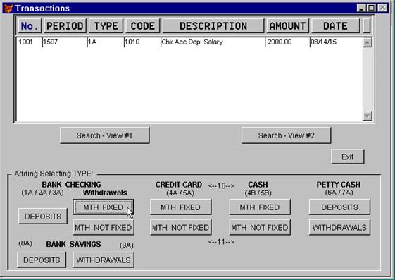Click the list scroll up arrow

367,42
